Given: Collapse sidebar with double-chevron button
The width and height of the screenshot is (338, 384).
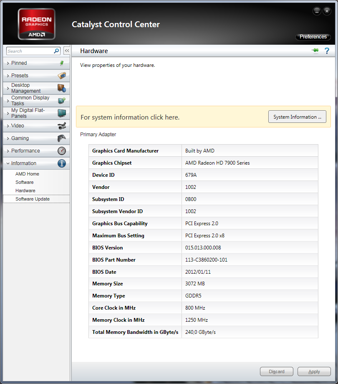Looking at the screenshot, I should pyautogui.click(x=67, y=51).
